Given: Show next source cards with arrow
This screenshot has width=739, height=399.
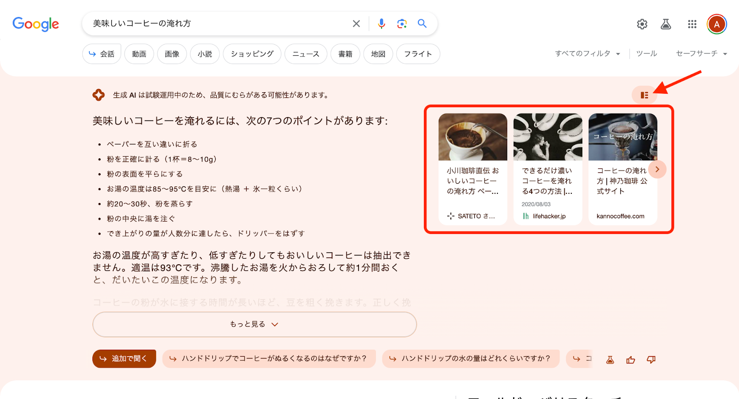Looking at the screenshot, I should click(x=657, y=169).
